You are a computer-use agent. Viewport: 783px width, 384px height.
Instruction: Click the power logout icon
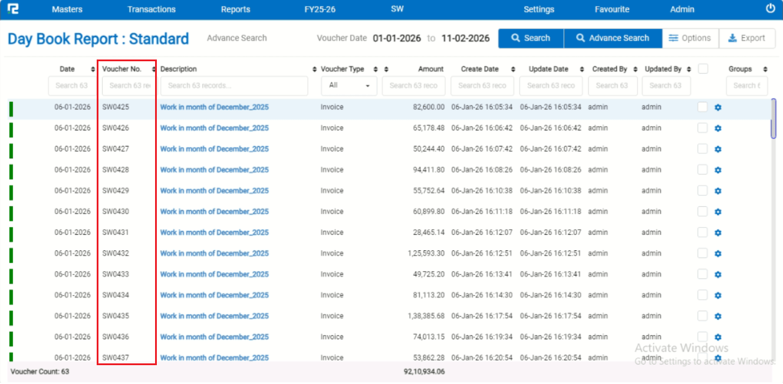(770, 9)
